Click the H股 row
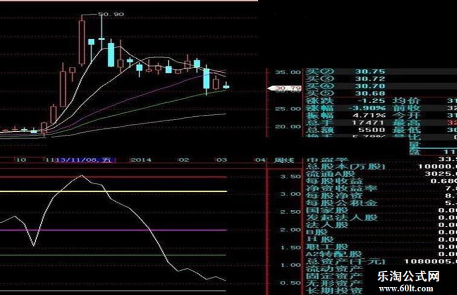Viewport: 457px width, 295px height. (x=381, y=239)
